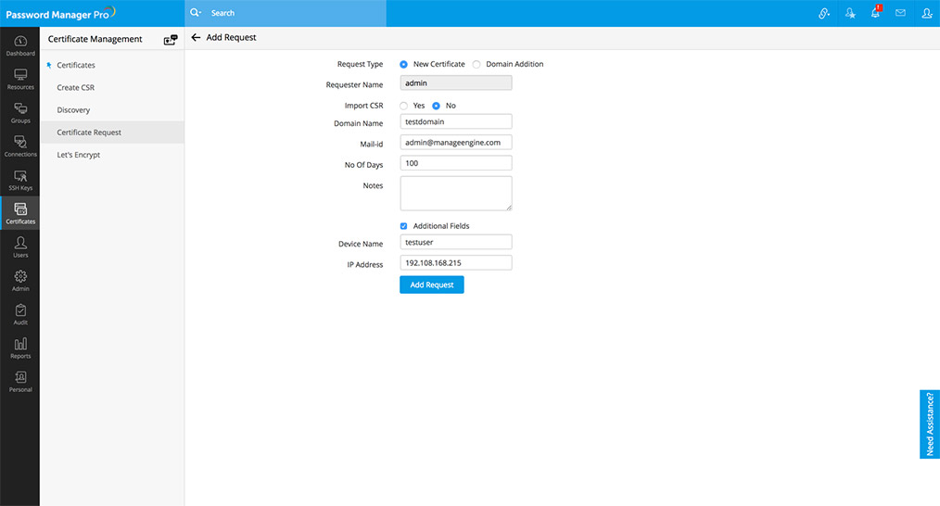Select No for Import CSR
The height and width of the screenshot is (506, 940).
(436, 106)
